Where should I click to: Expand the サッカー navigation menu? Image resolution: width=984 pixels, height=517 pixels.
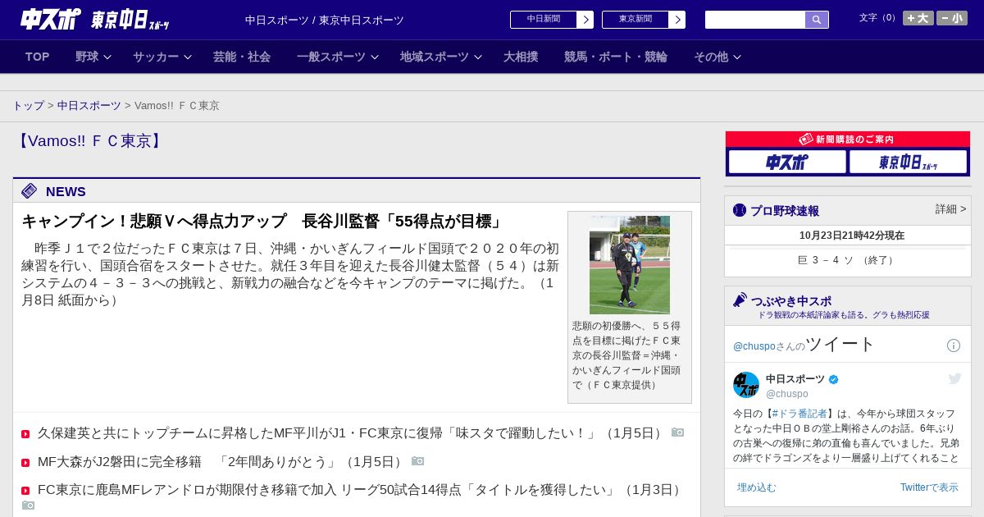click(x=162, y=57)
